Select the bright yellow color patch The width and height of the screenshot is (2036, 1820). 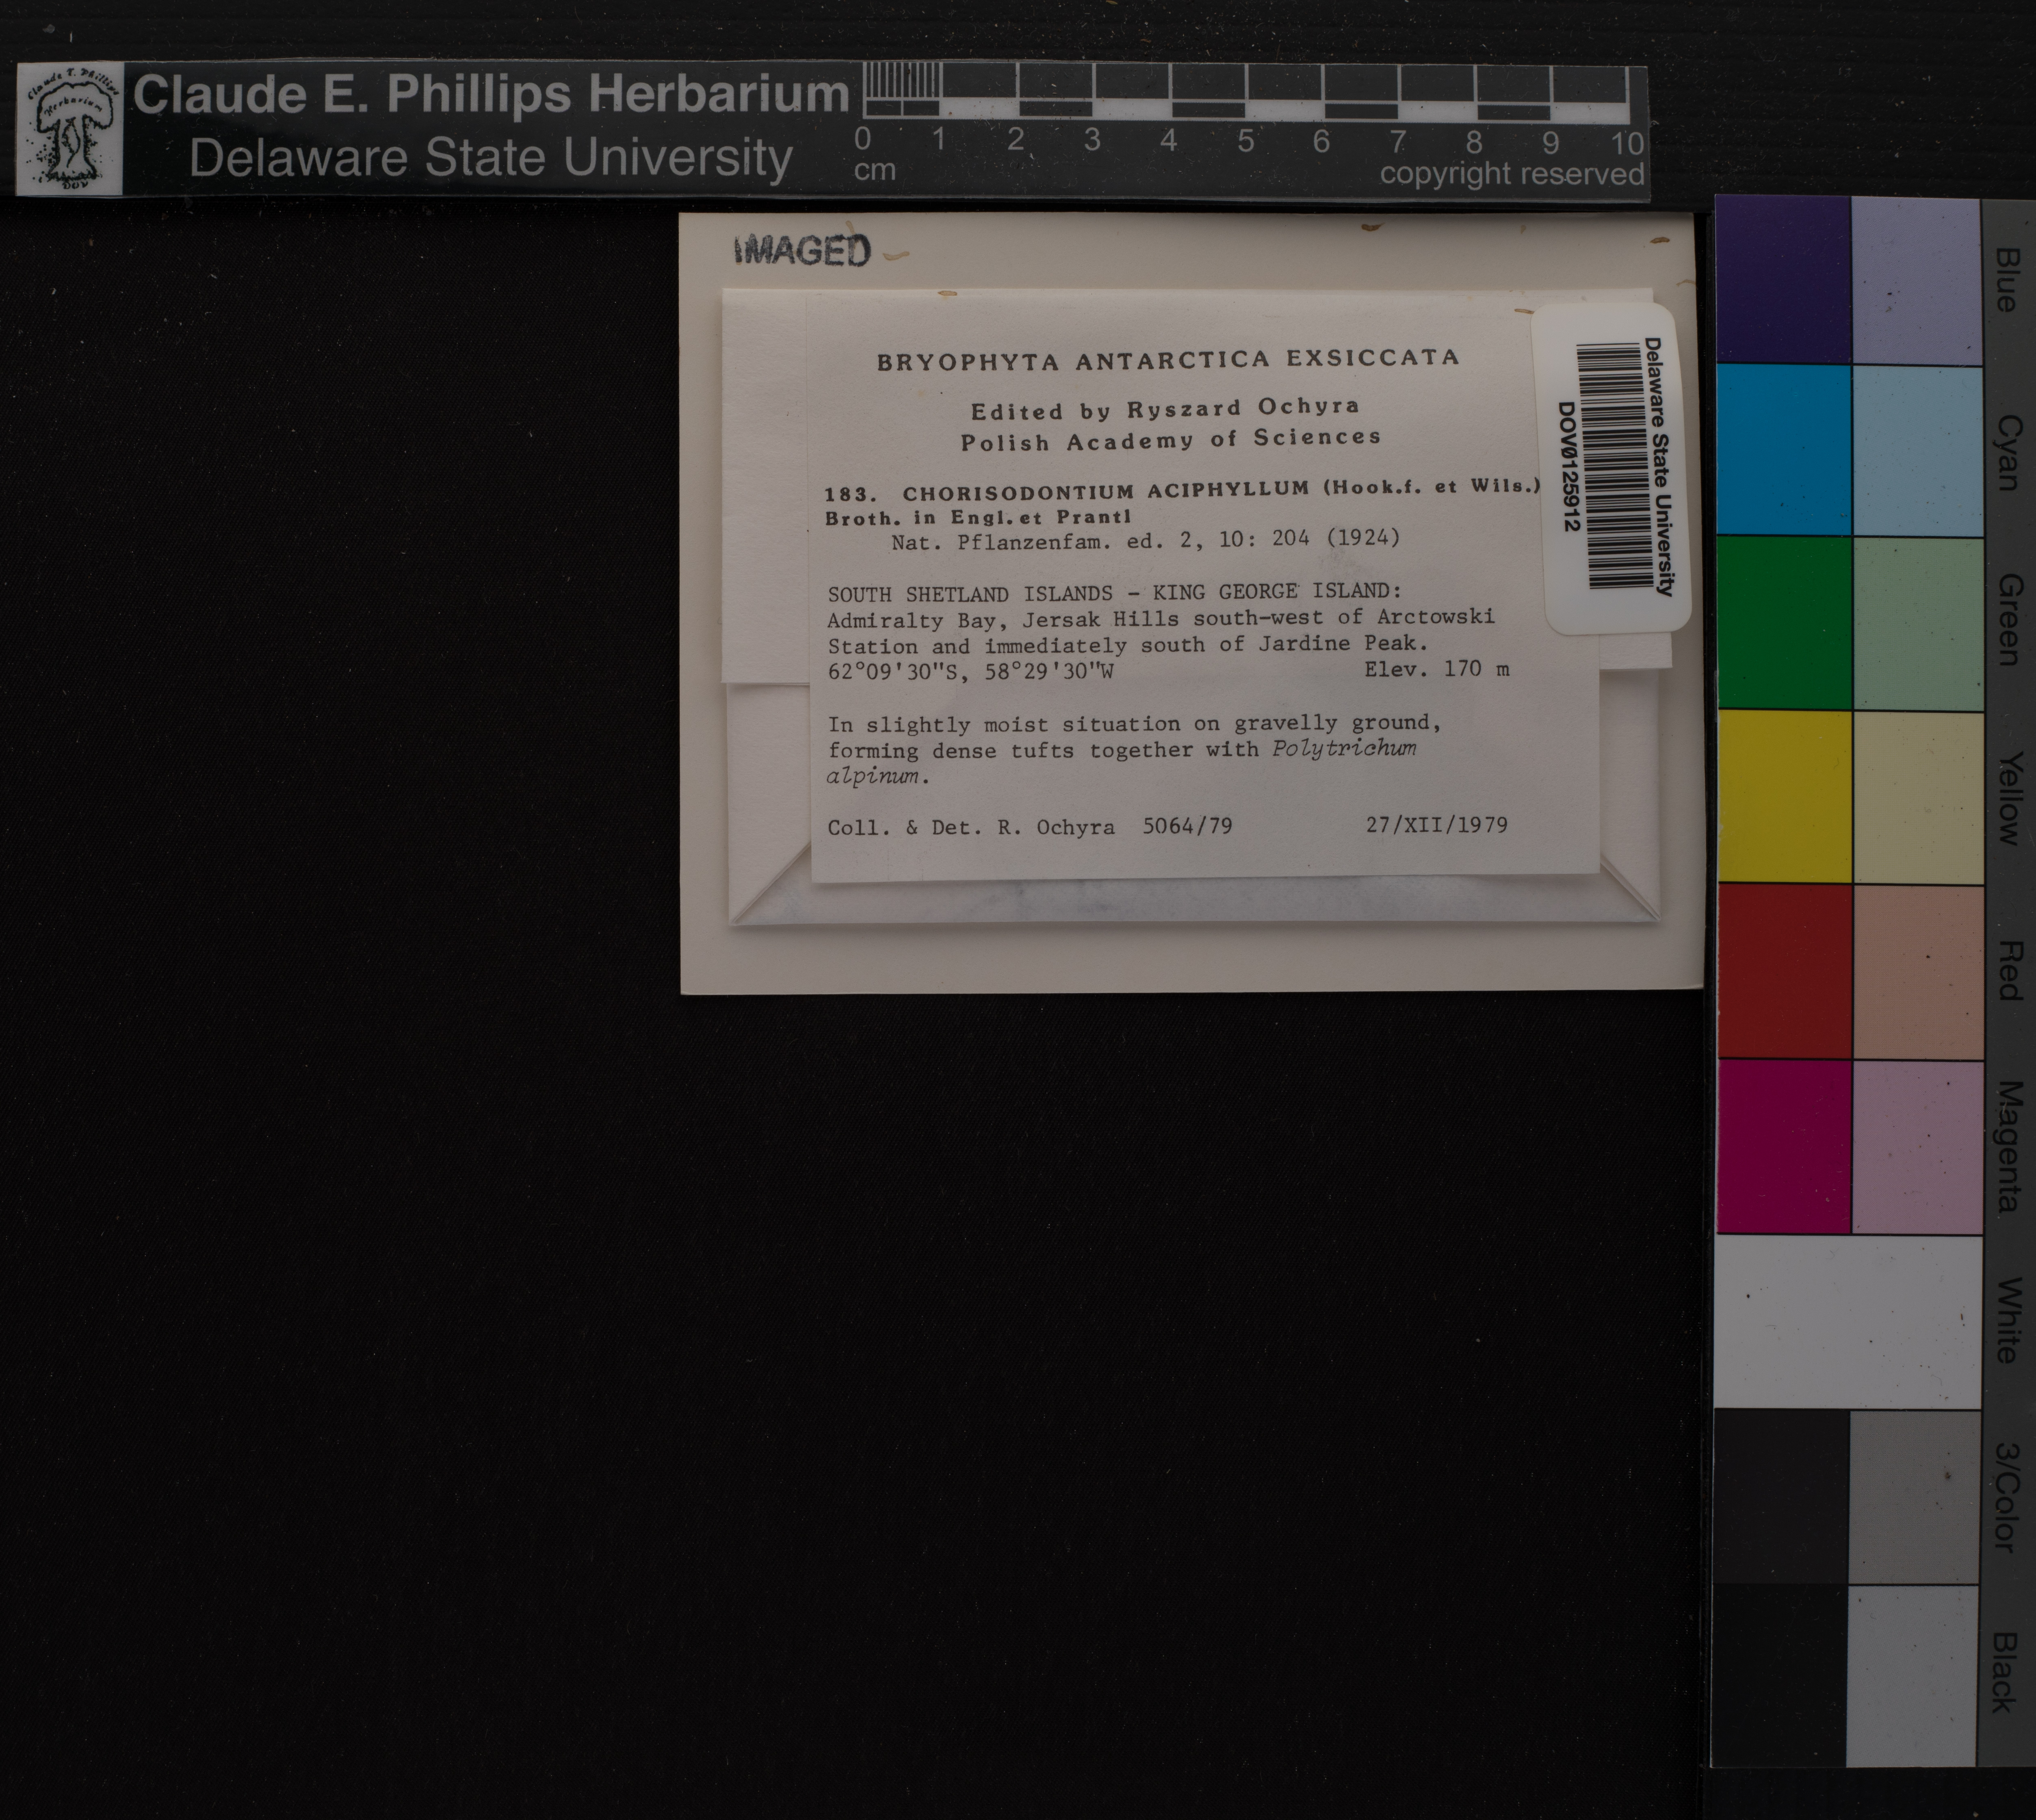coord(1784,796)
